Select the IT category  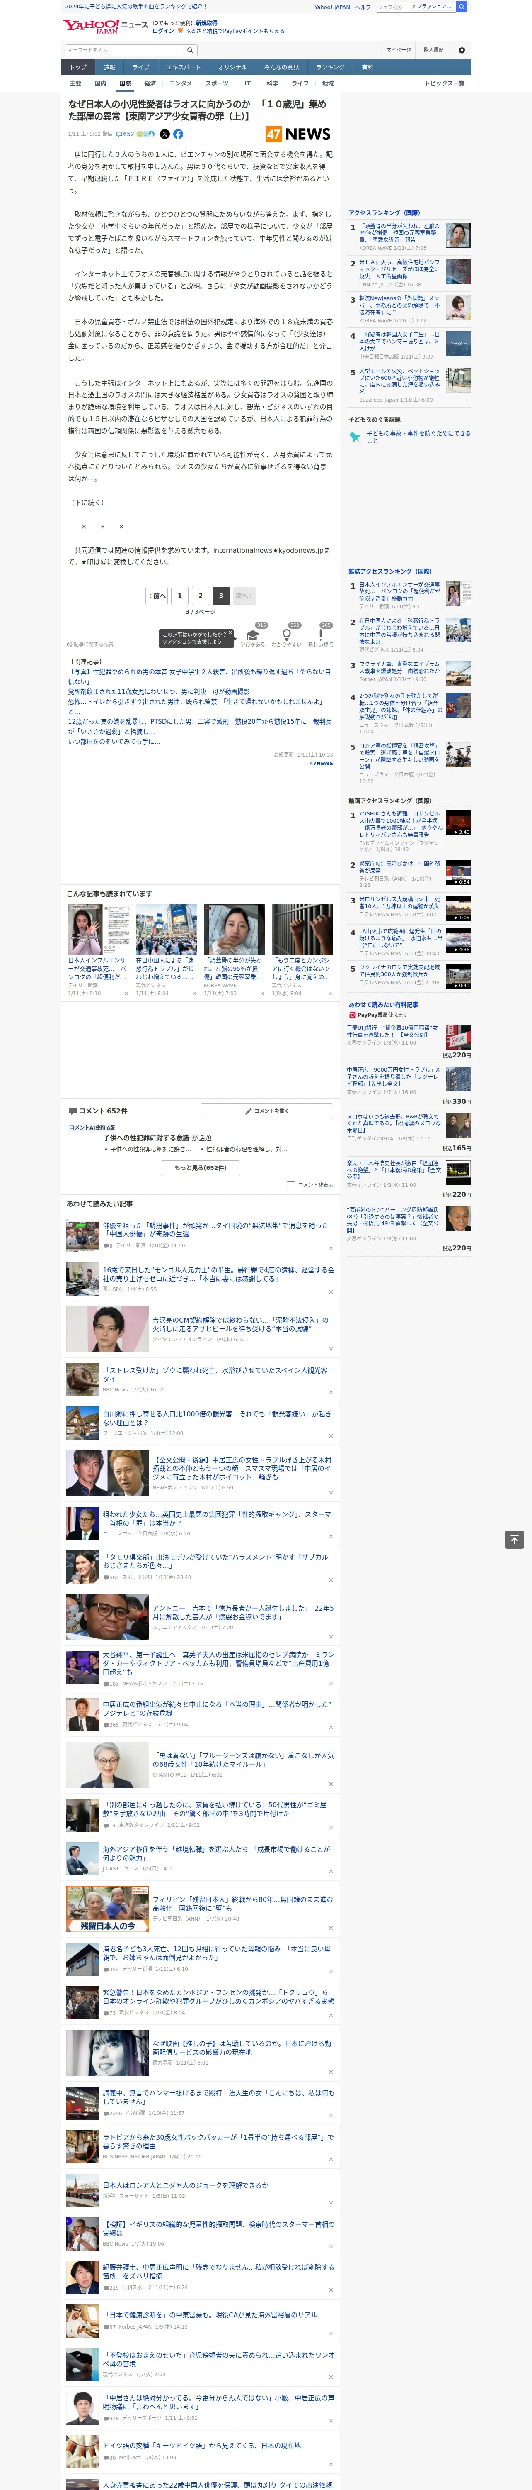[x=247, y=83]
